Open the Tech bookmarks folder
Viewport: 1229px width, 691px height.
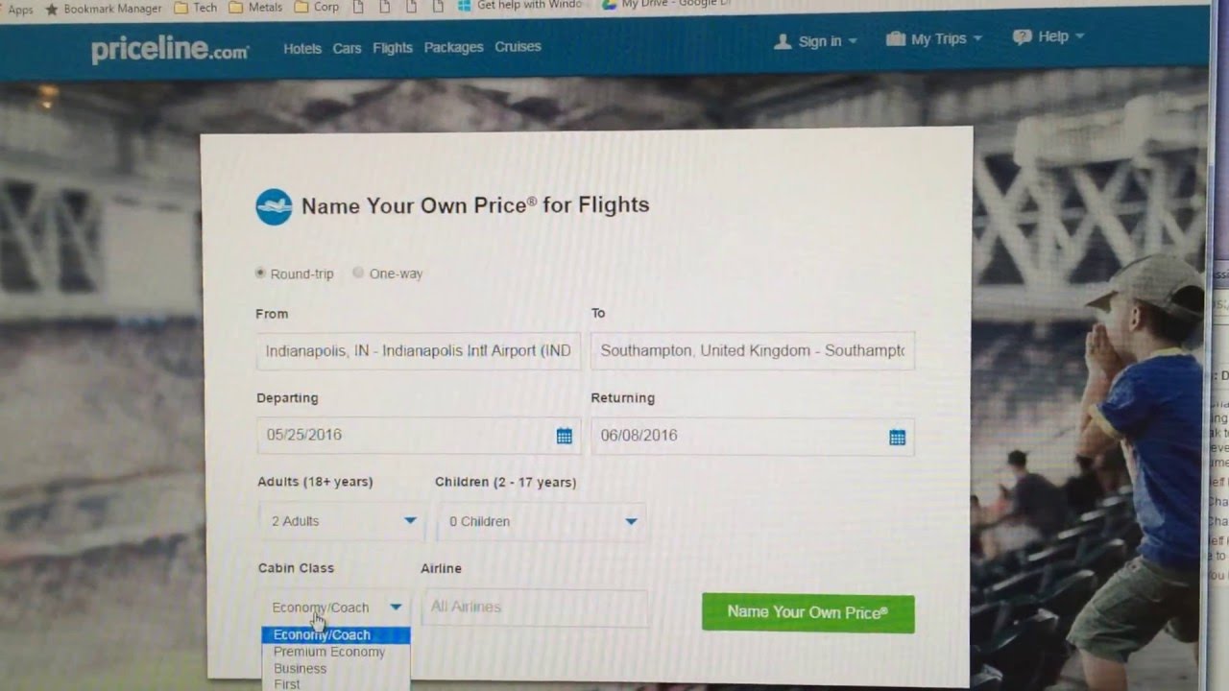(196, 7)
